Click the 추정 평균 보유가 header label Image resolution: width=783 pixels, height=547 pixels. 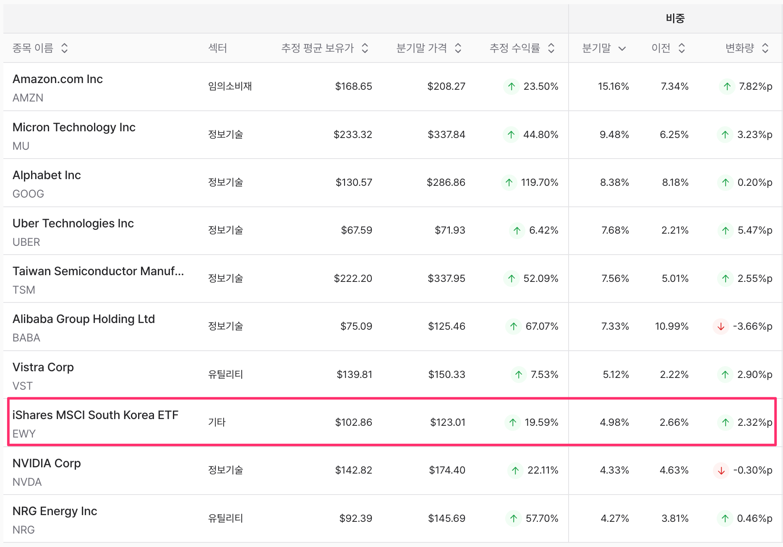318,48
